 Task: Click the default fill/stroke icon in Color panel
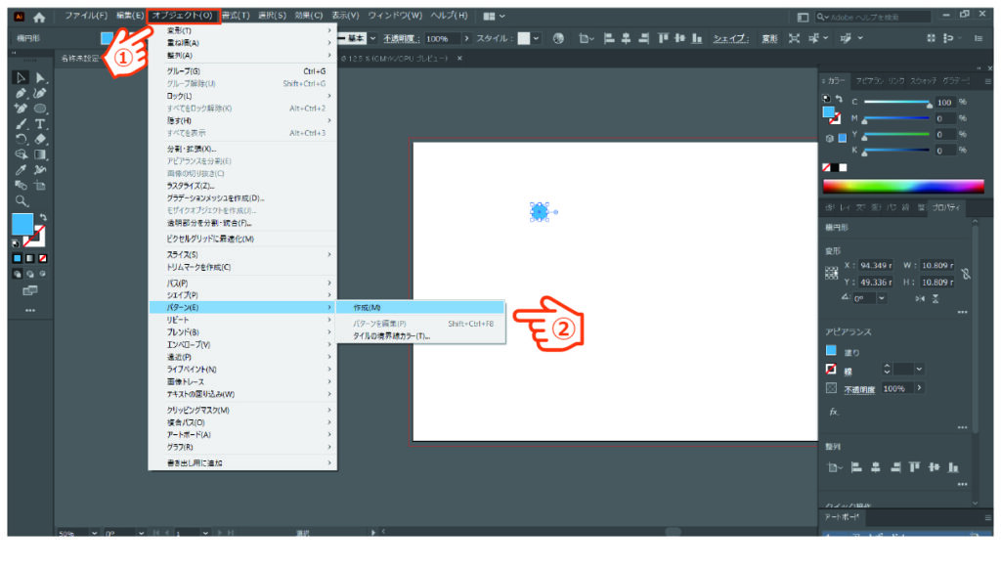pos(826,99)
